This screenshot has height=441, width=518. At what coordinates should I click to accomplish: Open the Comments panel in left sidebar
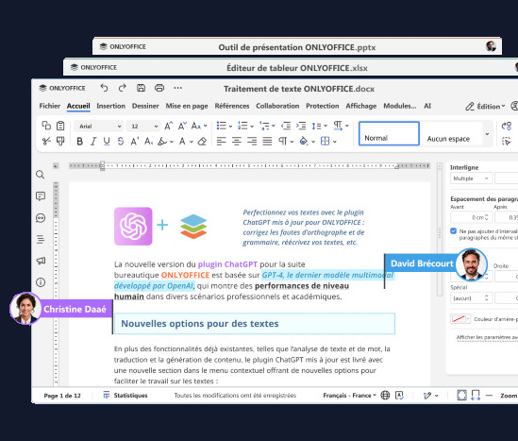pyautogui.click(x=41, y=196)
